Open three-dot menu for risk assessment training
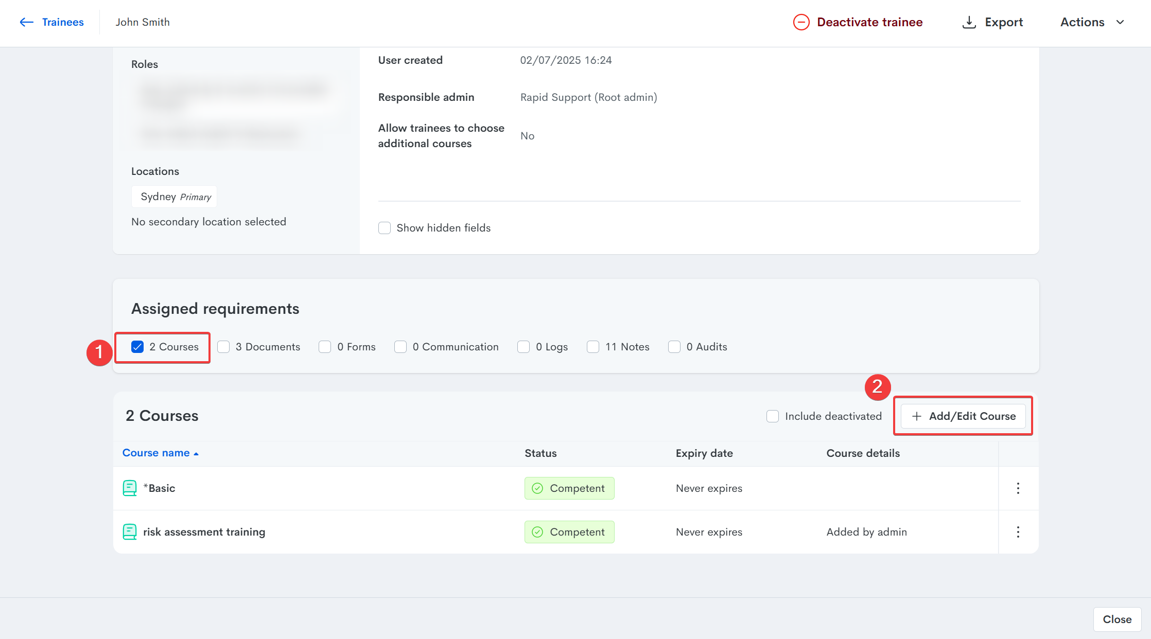Viewport: 1151px width, 639px height. coord(1018,531)
